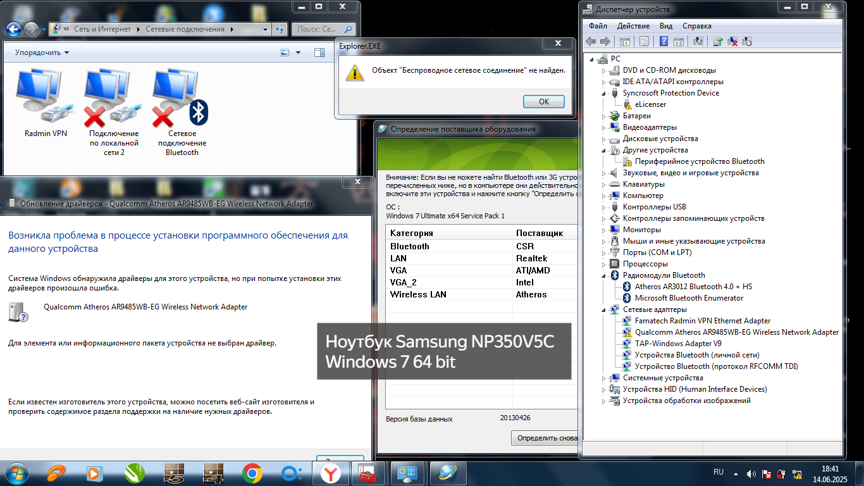
Task: Select eLicenser device item
Action: [x=650, y=104]
